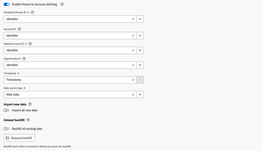
Task: Focus the Global Account ID Identifier field
Action: (x=70, y=50)
